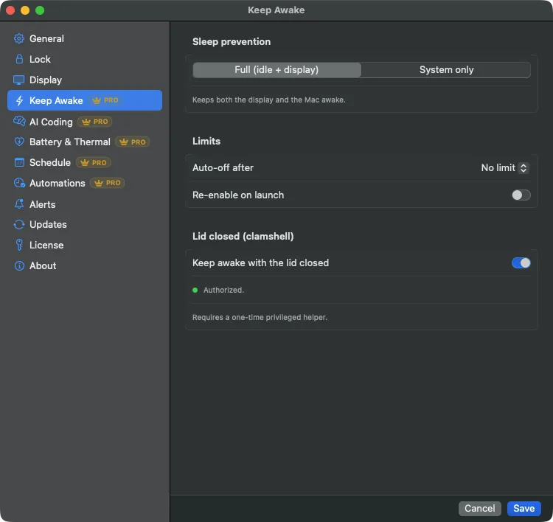Open Automations clock icon
The width and height of the screenshot is (553, 522).
pos(19,183)
